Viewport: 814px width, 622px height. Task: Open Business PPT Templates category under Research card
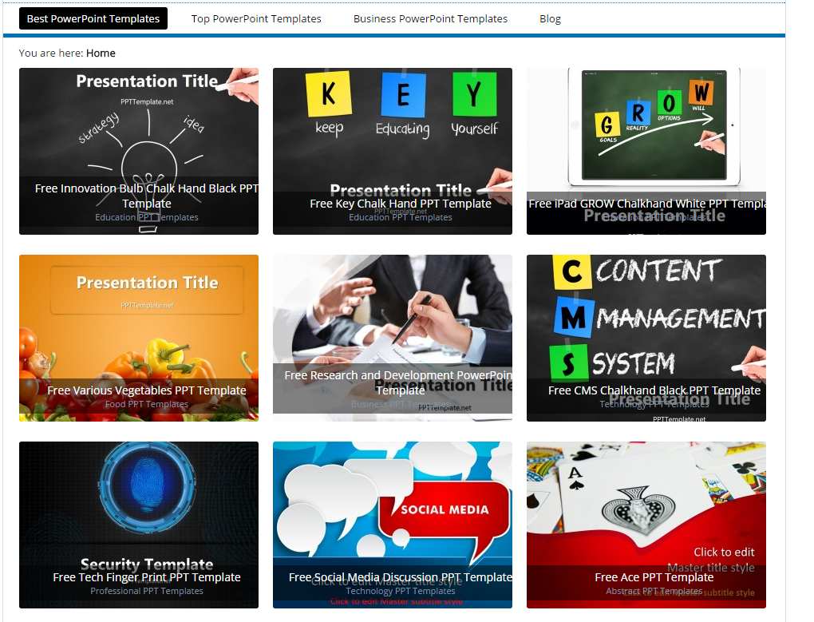(x=401, y=404)
